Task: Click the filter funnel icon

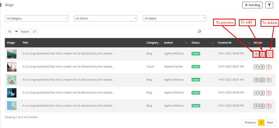Action: 269,5
